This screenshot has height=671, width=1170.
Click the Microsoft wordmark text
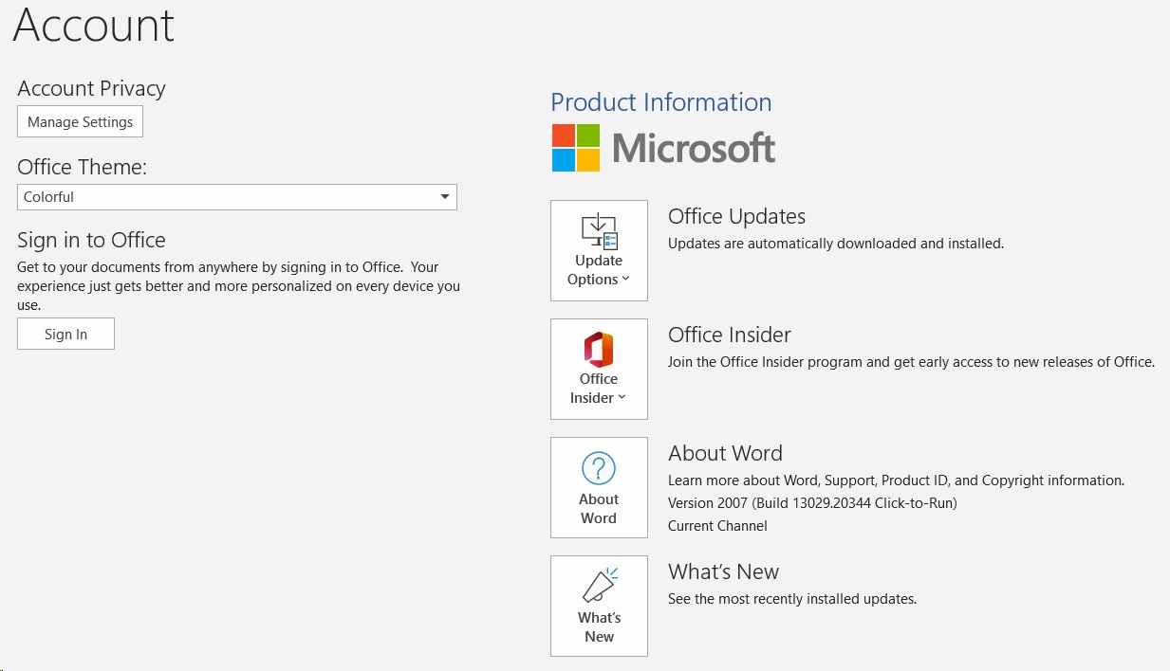(694, 148)
